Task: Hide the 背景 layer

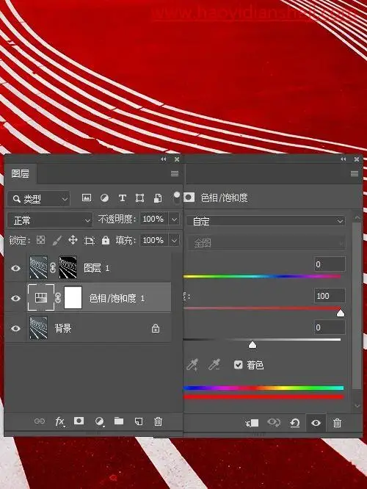Action: 15,328
